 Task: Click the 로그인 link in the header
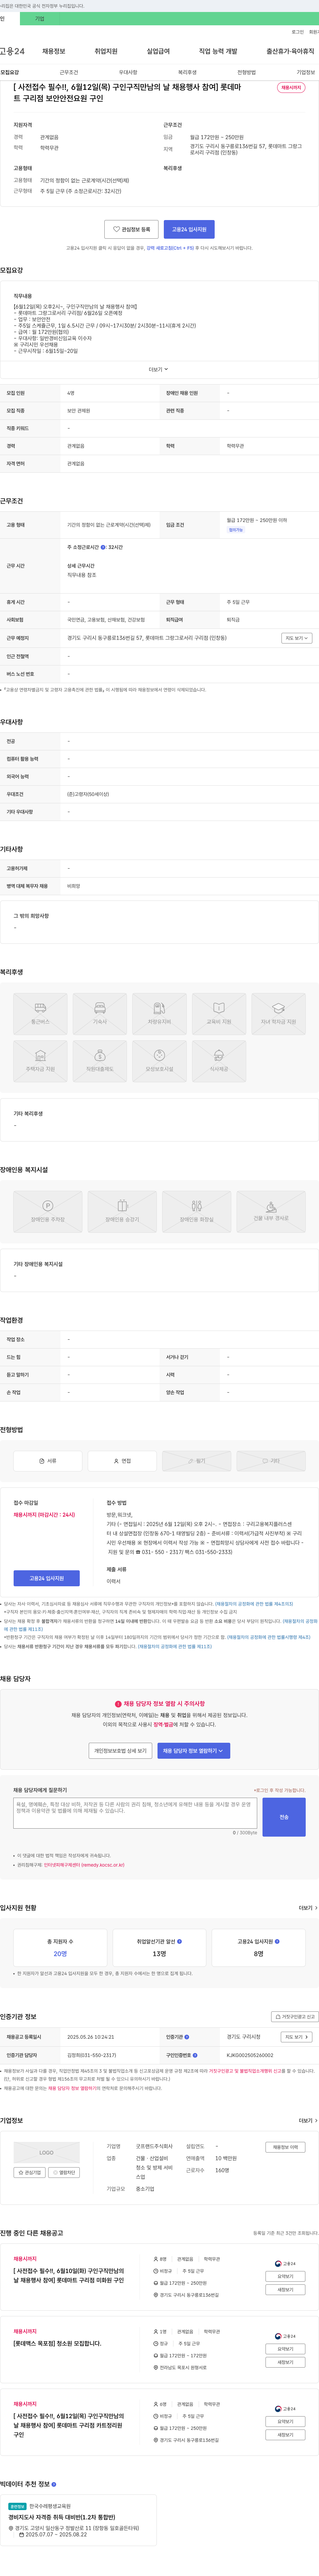pyautogui.click(x=298, y=32)
